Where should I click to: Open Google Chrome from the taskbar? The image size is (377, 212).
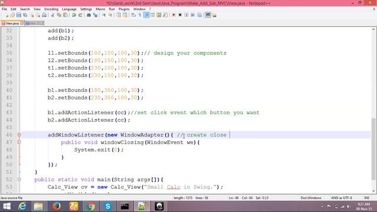pyautogui.click(x=91, y=206)
